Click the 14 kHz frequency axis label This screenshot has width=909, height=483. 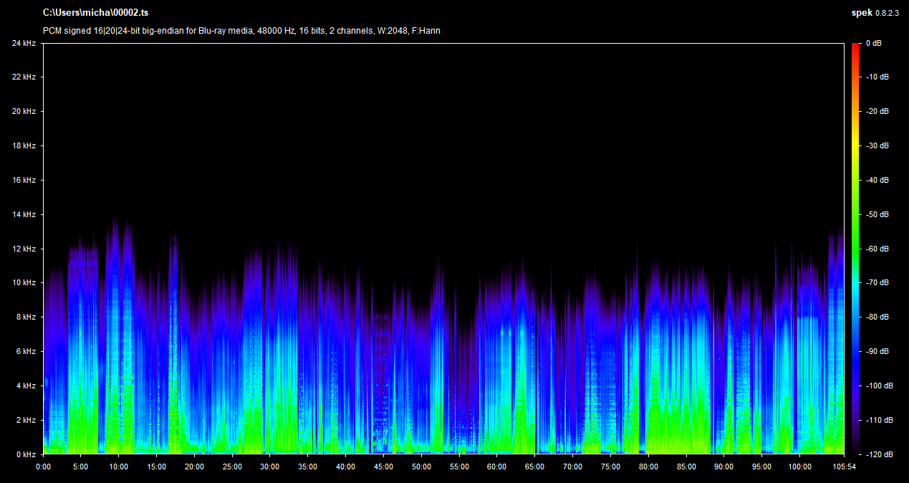tap(24, 214)
